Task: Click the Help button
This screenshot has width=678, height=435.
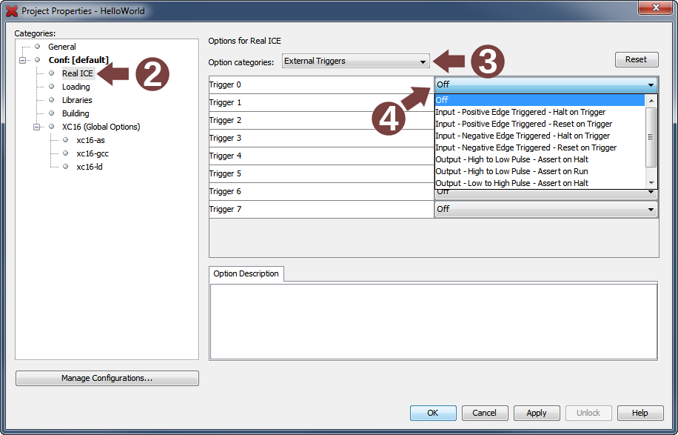Action: pyautogui.click(x=640, y=413)
